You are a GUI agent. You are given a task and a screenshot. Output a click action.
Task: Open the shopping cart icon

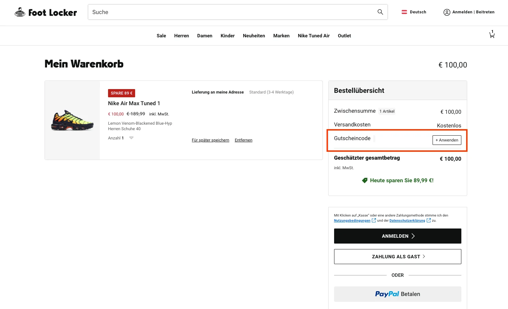click(x=492, y=35)
